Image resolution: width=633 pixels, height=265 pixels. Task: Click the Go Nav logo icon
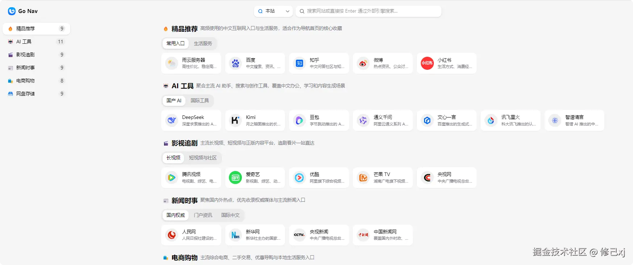[12, 11]
